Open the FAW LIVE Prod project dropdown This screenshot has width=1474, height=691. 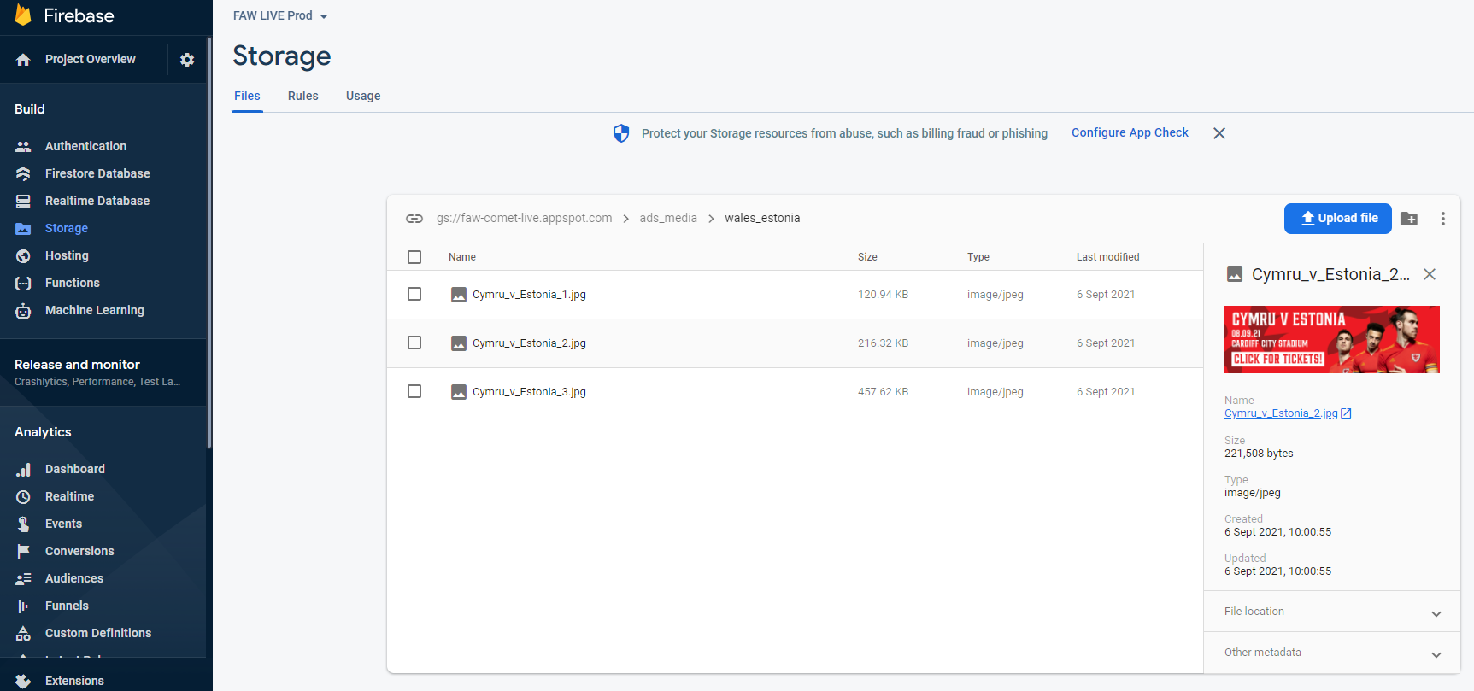click(280, 15)
